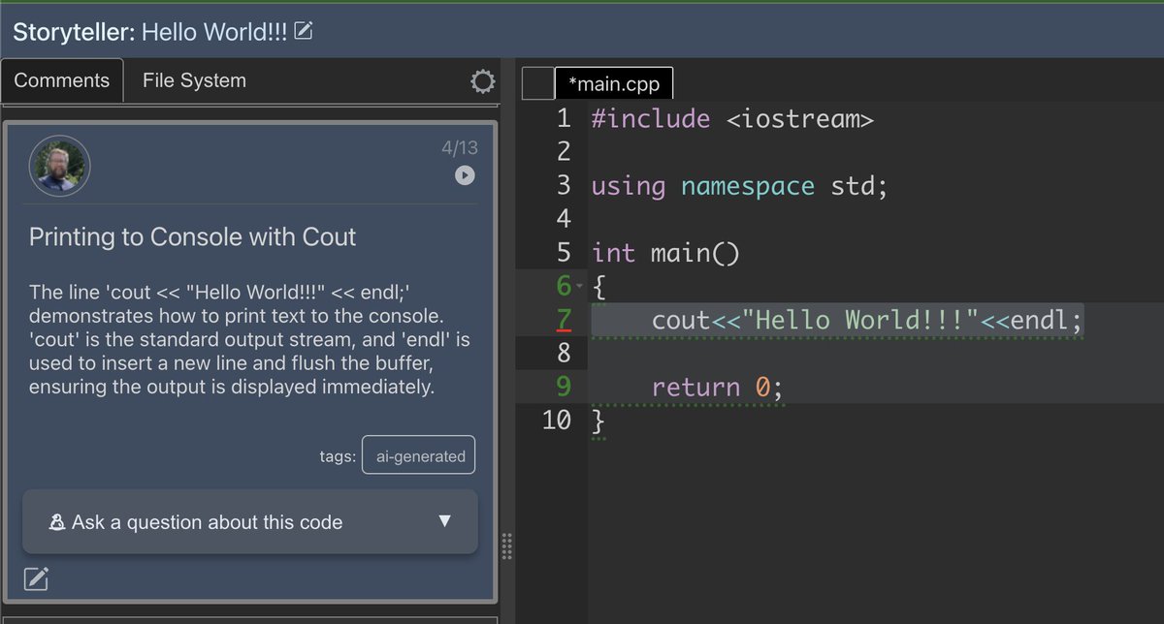Switch to the Comments tab
Viewport: 1164px width, 624px height.
pyautogui.click(x=62, y=80)
